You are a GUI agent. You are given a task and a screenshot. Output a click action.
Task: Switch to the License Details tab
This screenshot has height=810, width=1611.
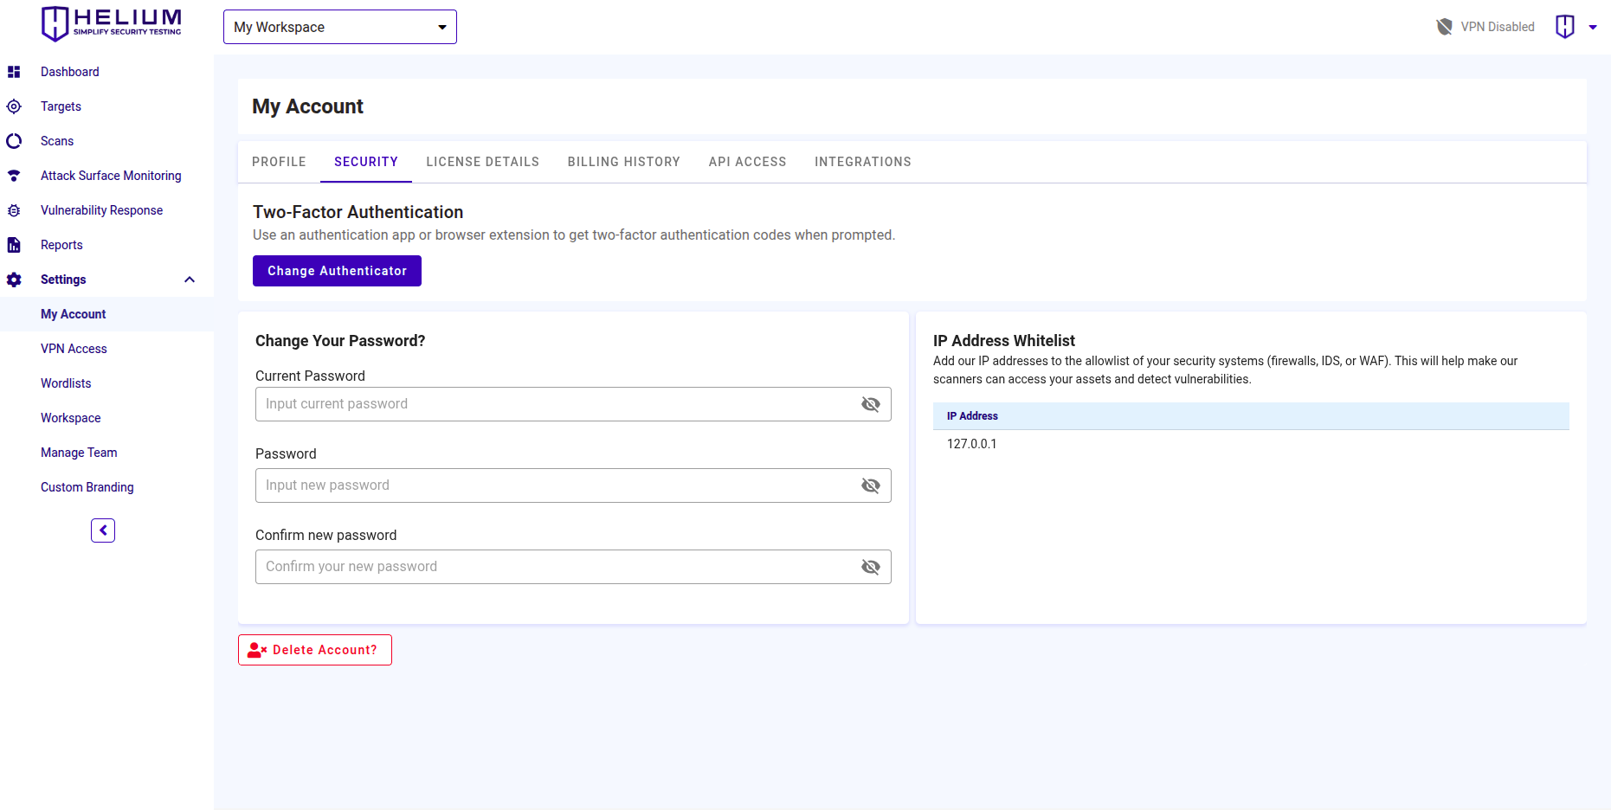pyautogui.click(x=482, y=162)
